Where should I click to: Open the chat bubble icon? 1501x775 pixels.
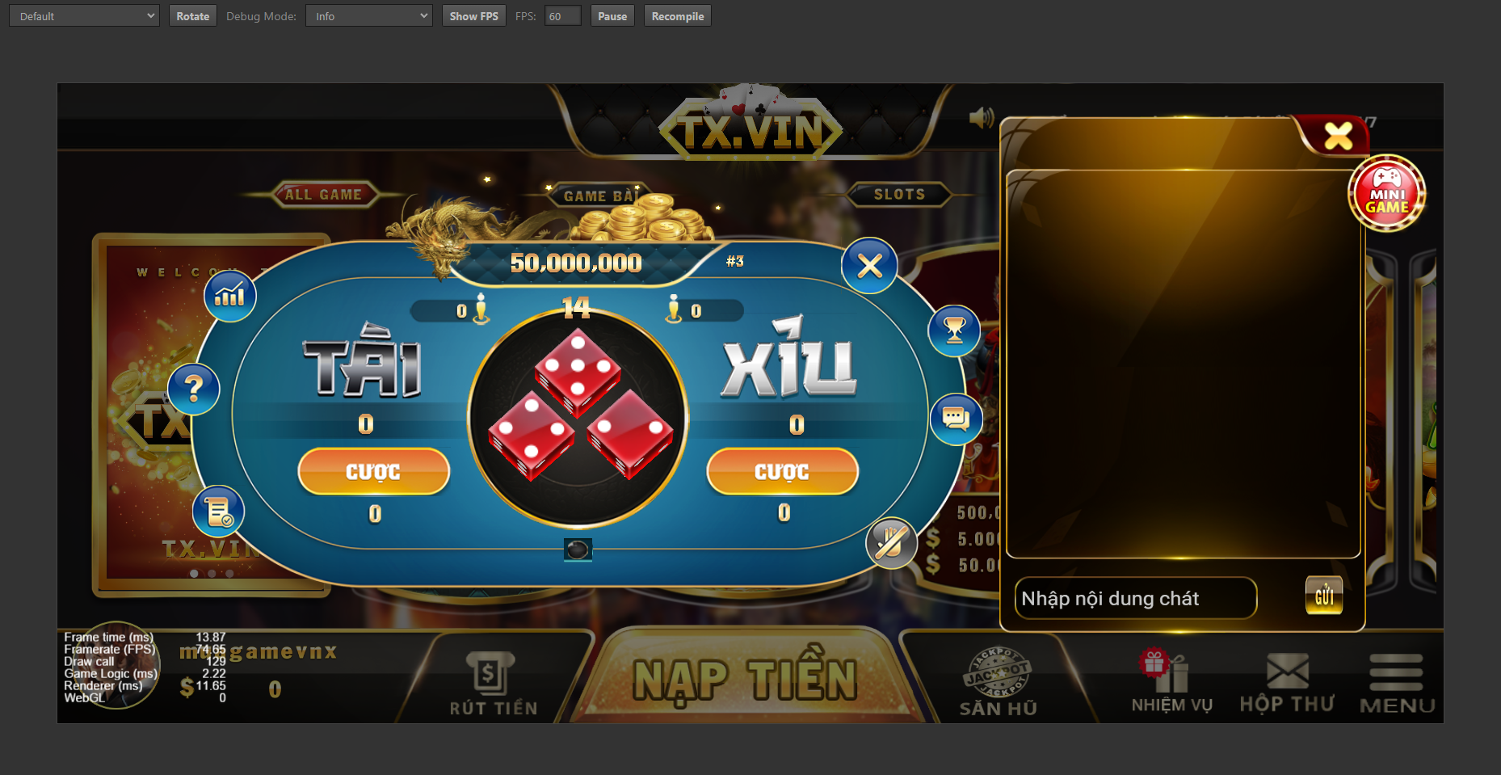[x=956, y=419]
